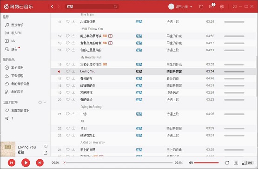This screenshot has height=169, width=258.
Task: Open the now-playing album cover
Action: pyautogui.click(x=8, y=149)
